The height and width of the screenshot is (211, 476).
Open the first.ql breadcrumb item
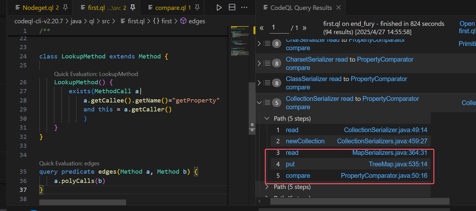(x=136, y=21)
